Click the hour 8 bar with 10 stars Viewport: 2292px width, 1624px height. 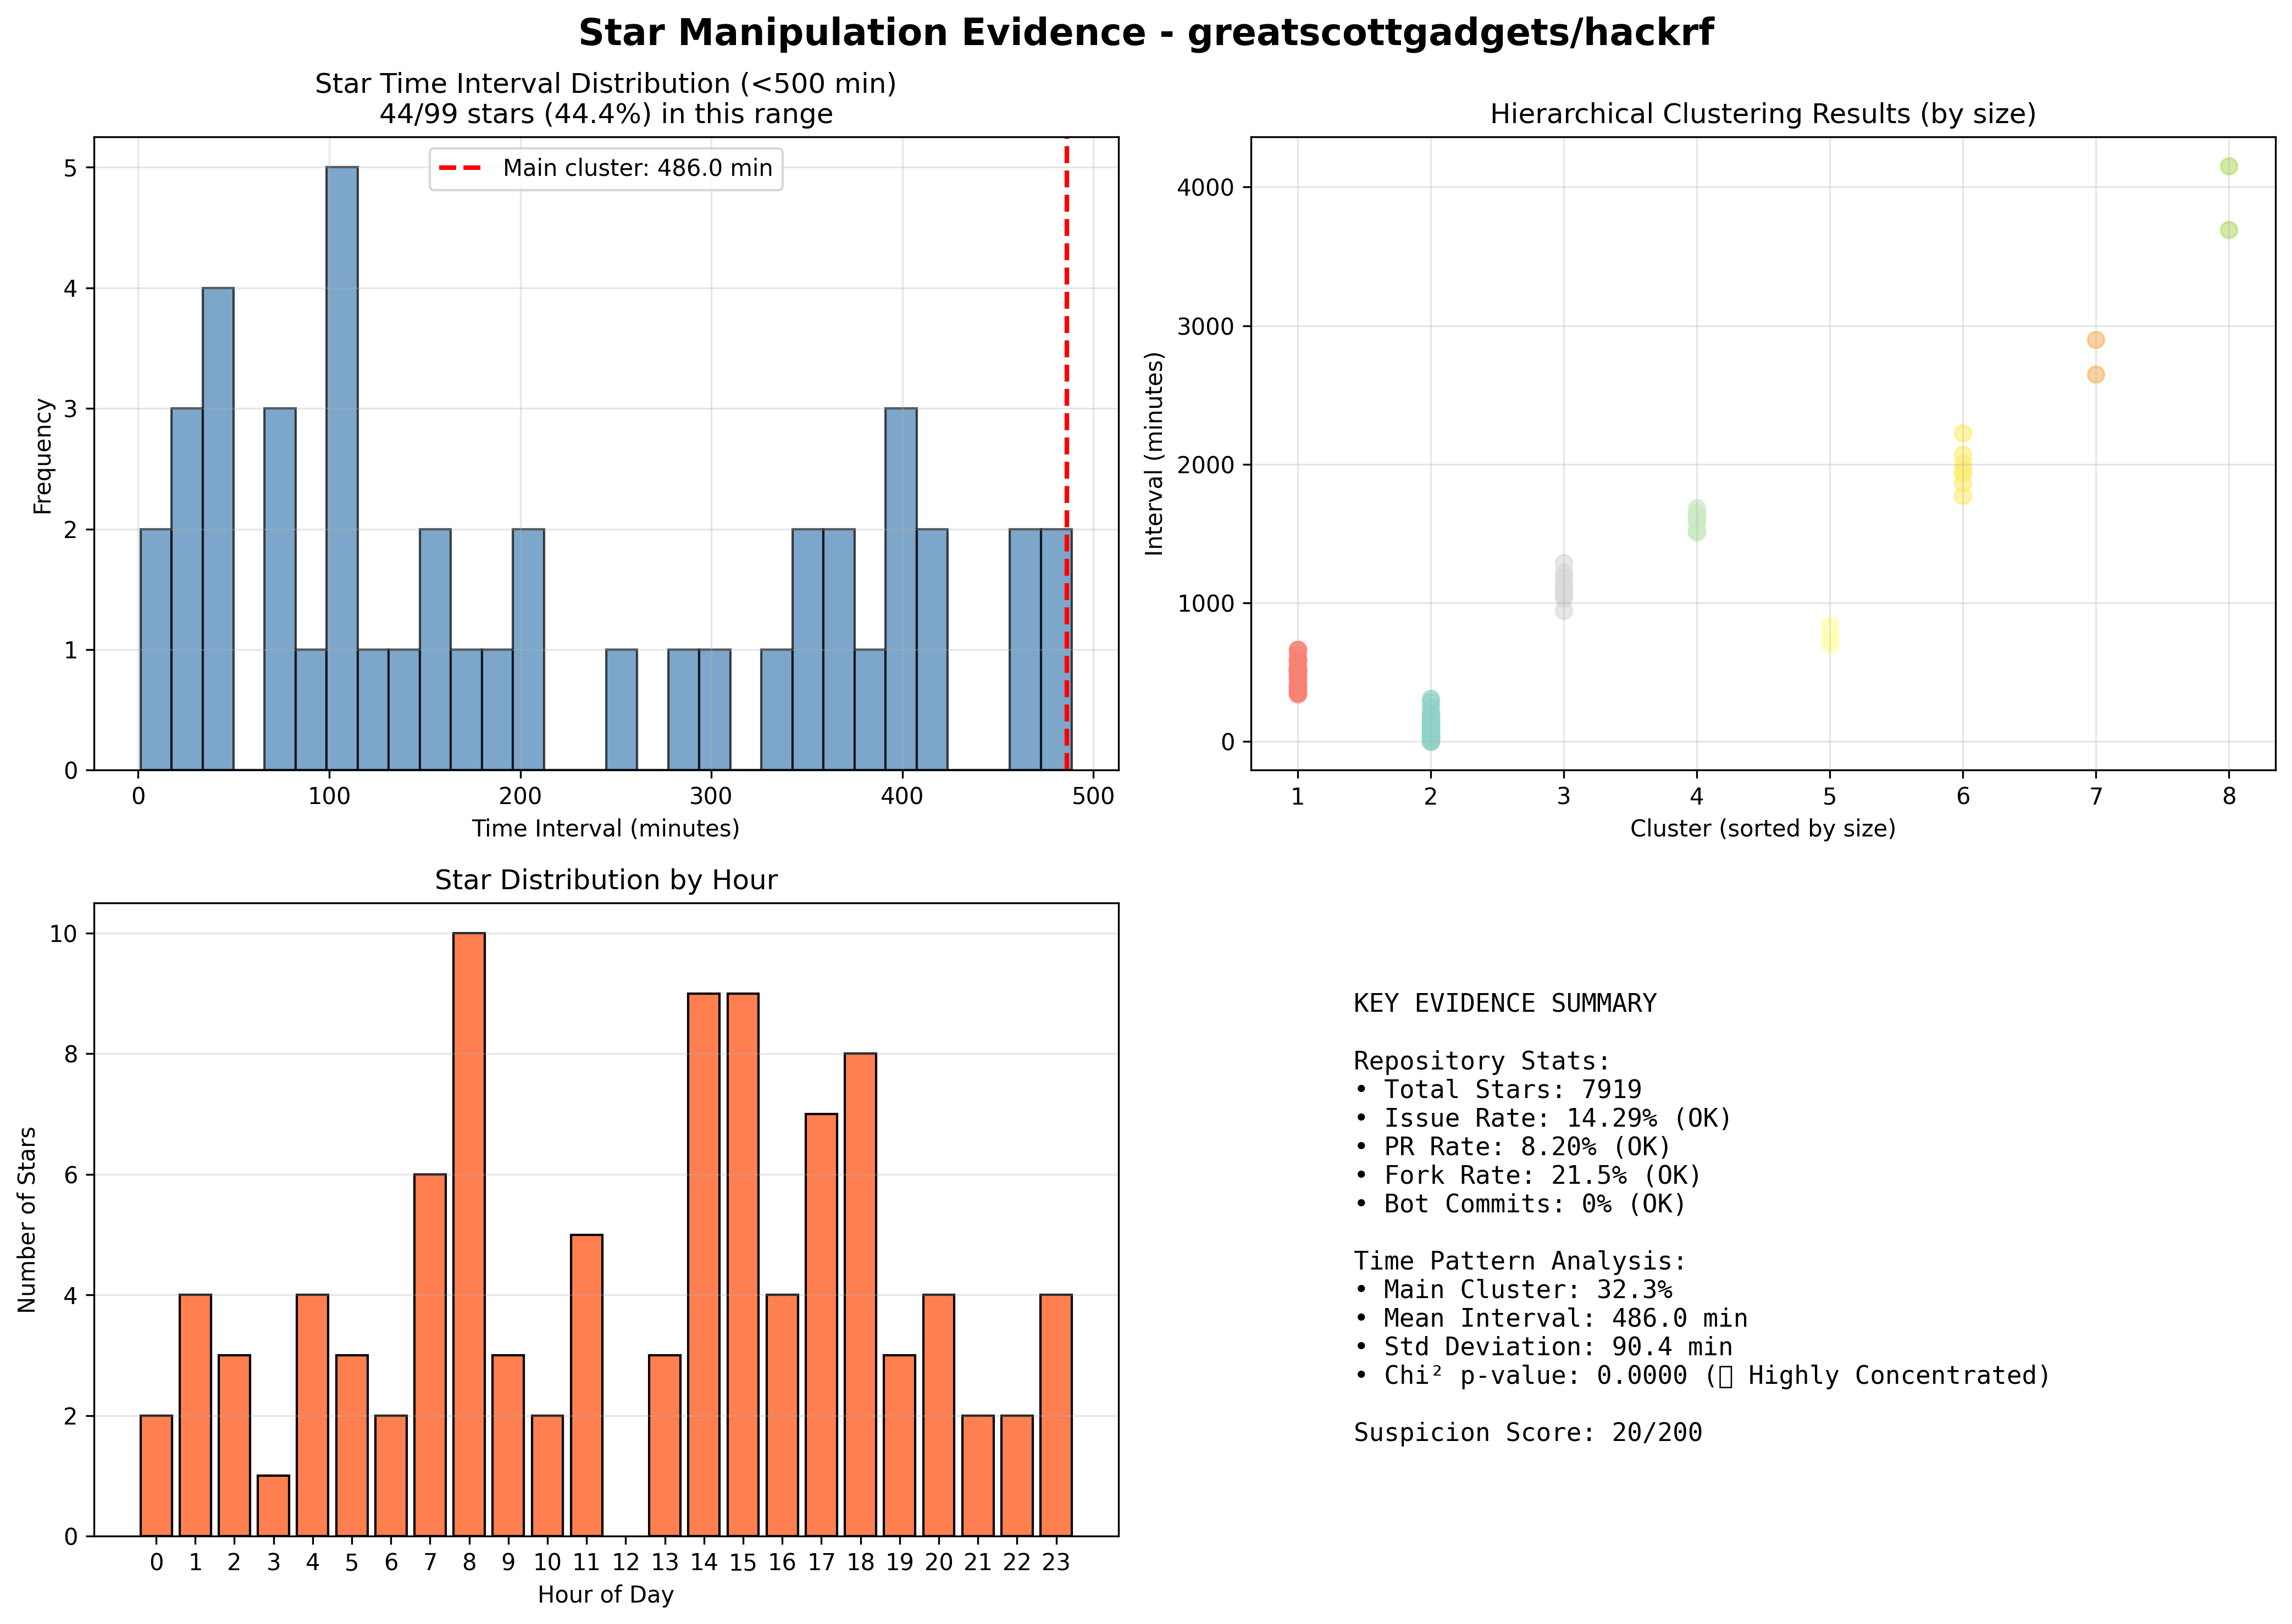click(469, 1234)
